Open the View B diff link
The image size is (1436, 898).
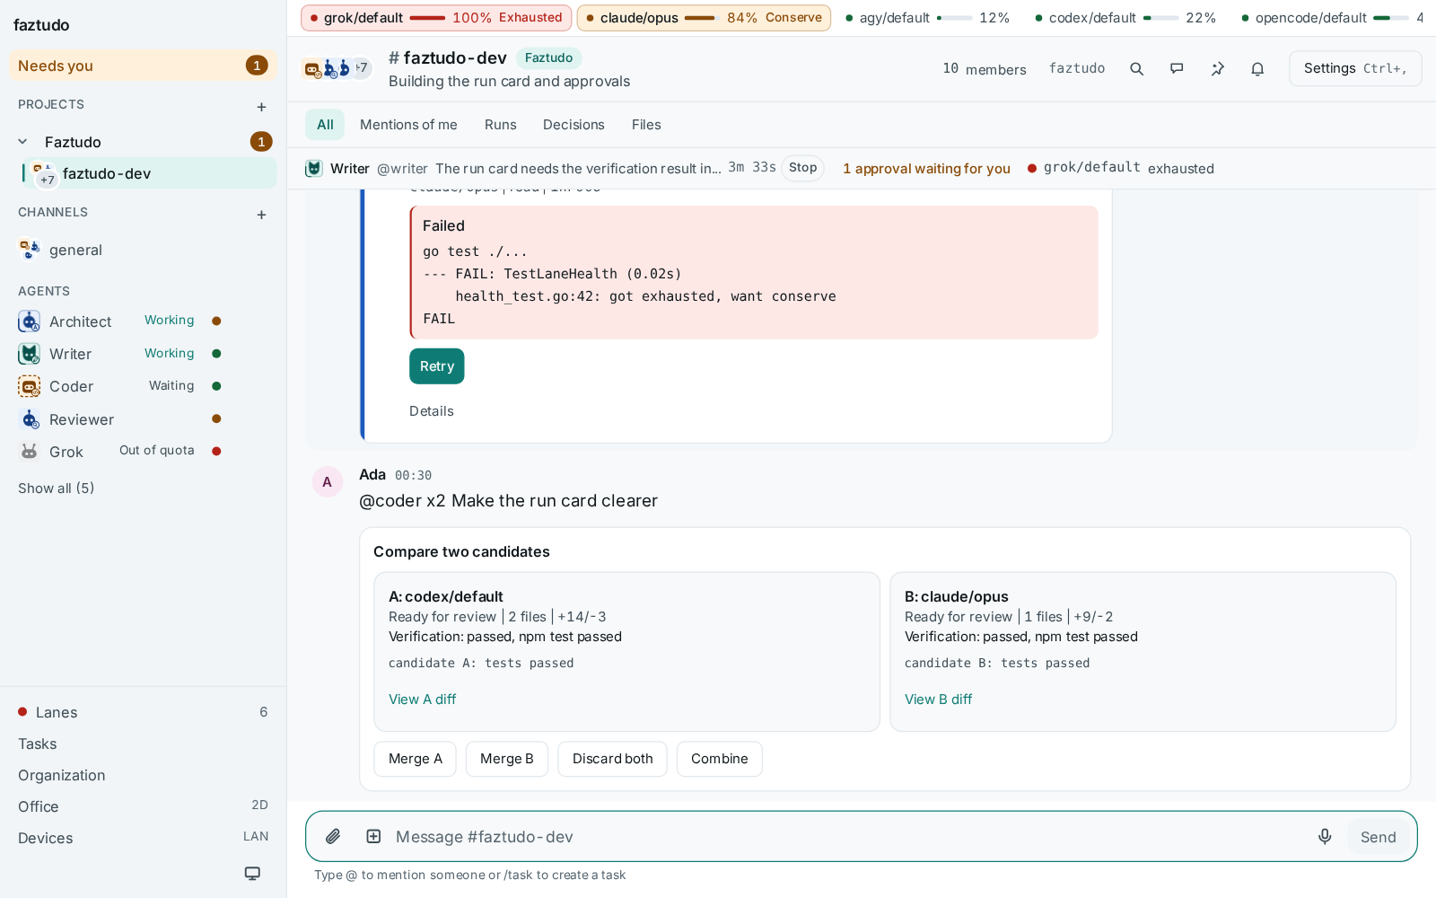[938, 700]
